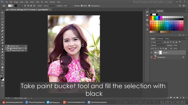Open the search icon in the options bar

click(x=180, y=6)
